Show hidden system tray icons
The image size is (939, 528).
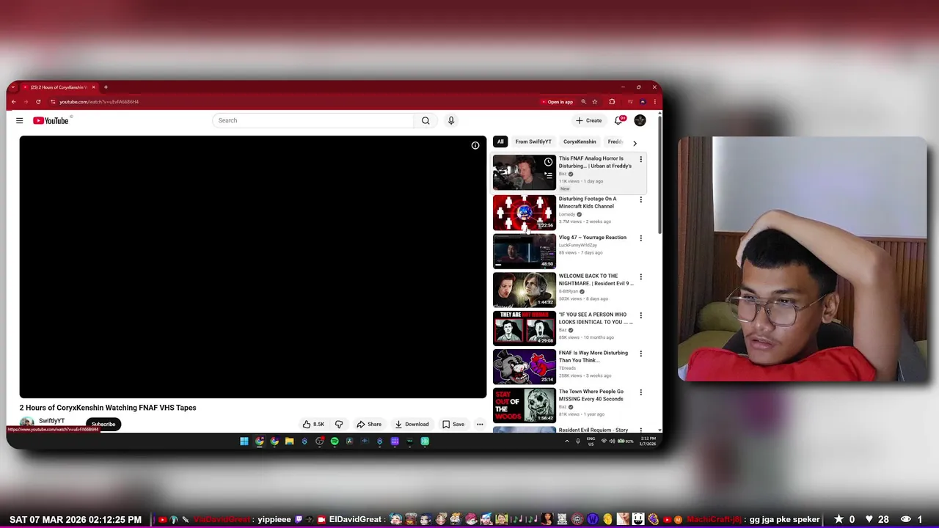tap(566, 441)
